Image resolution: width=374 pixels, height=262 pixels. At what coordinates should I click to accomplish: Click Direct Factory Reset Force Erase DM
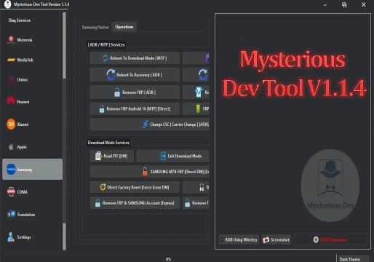click(135, 187)
